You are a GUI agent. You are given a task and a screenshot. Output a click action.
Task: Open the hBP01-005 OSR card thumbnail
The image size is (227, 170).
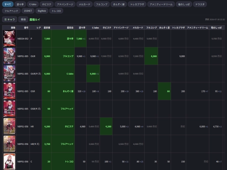[9, 91]
